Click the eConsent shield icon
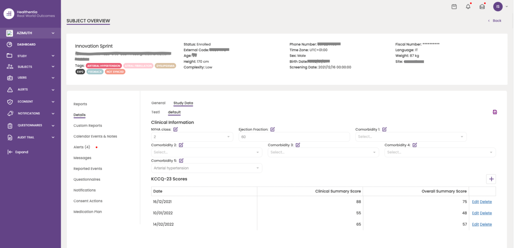 click(10, 102)
